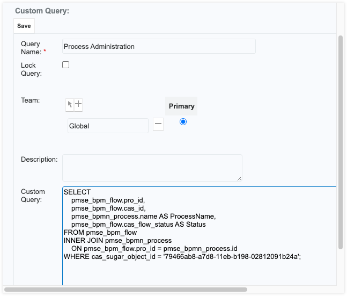Click the Description box resize handle
Viewport: 347px width, 296px height.
[239, 178]
